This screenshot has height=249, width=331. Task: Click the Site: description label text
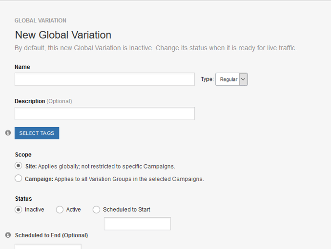click(x=100, y=167)
